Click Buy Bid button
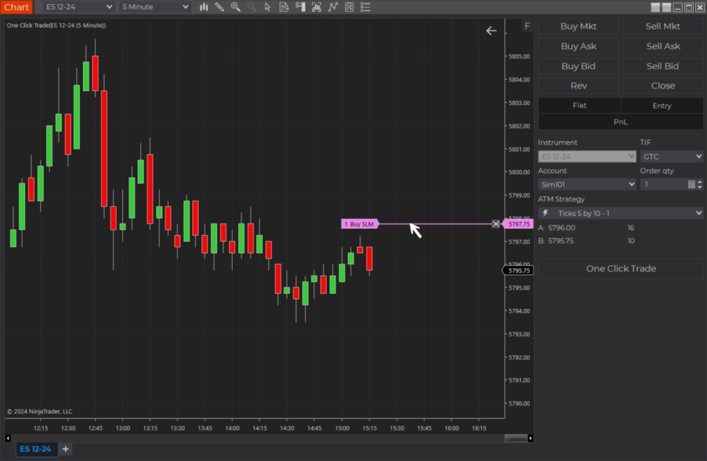The image size is (707, 461). tap(578, 66)
